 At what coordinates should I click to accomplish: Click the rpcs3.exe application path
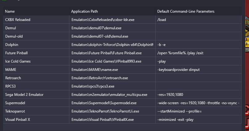tap(93, 86)
